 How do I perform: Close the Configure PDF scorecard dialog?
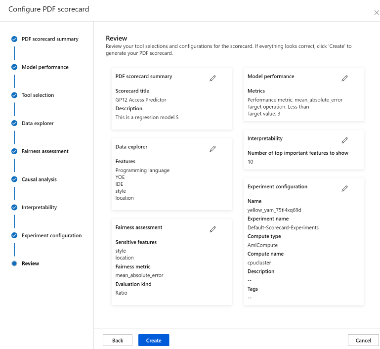(377, 13)
